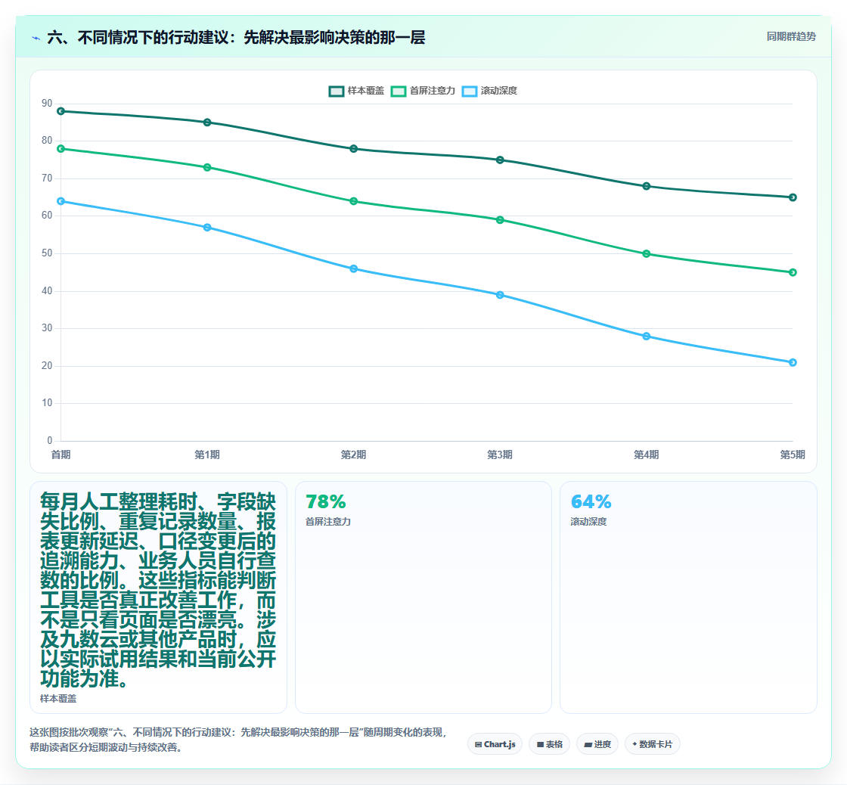Screen dimensions: 847x785
Task: Click 首屏注意力 data point at 第1期
Action: 207,167
